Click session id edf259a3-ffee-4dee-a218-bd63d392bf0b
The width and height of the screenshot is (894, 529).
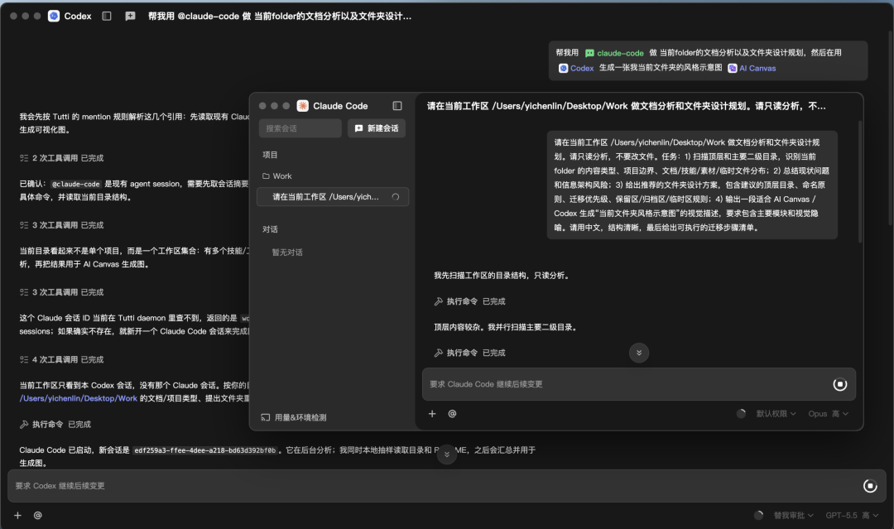pos(204,450)
